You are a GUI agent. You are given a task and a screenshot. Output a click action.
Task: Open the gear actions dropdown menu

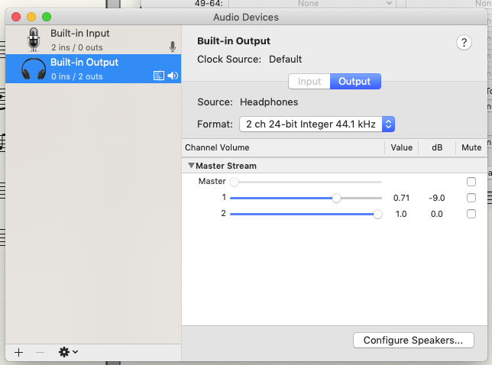(68, 352)
